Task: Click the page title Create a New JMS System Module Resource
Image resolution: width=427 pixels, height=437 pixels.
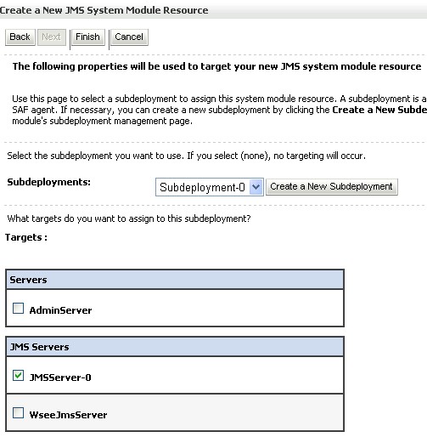Action: point(104,10)
